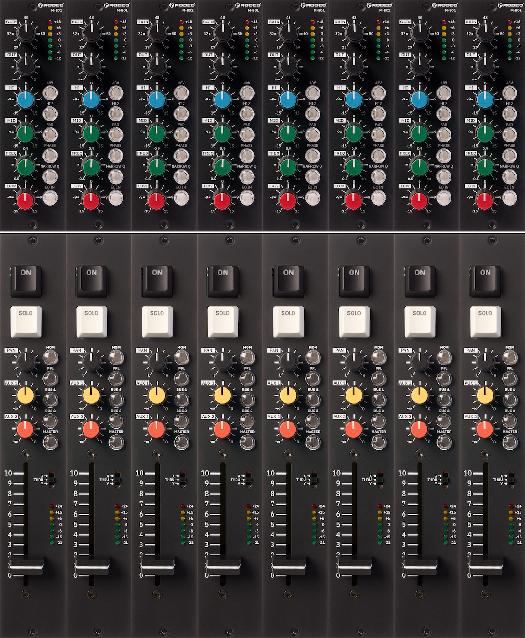Viewport: 525px width, 638px height.
Task: Click the GAIN knob on channel 8
Action: [485, 33]
